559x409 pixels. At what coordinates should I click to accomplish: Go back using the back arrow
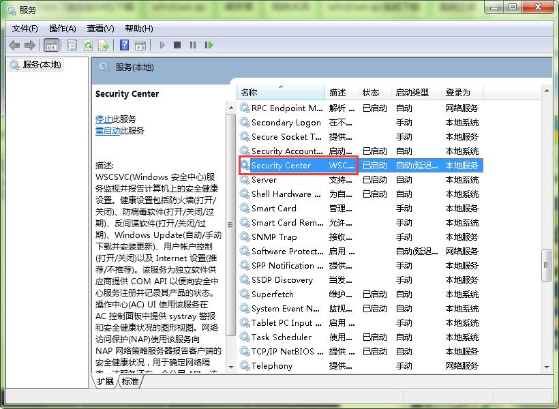(14, 45)
